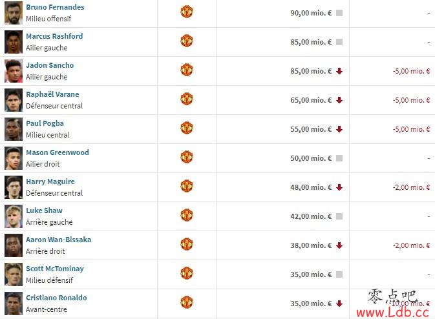The image size is (435, 319).
Task: Click Luke Shaw portrait thumbnail
Action: 14,216
